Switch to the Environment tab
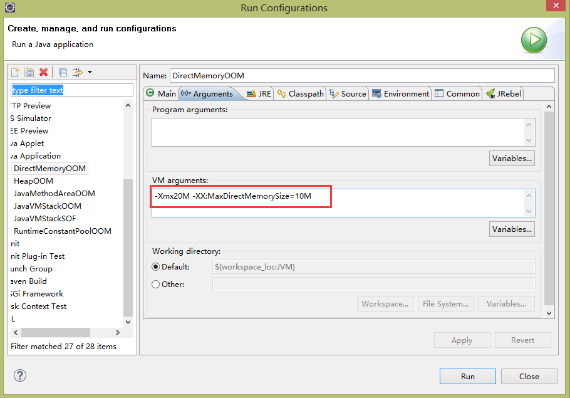This screenshot has width=570, height=398. (x=400, y=93)
